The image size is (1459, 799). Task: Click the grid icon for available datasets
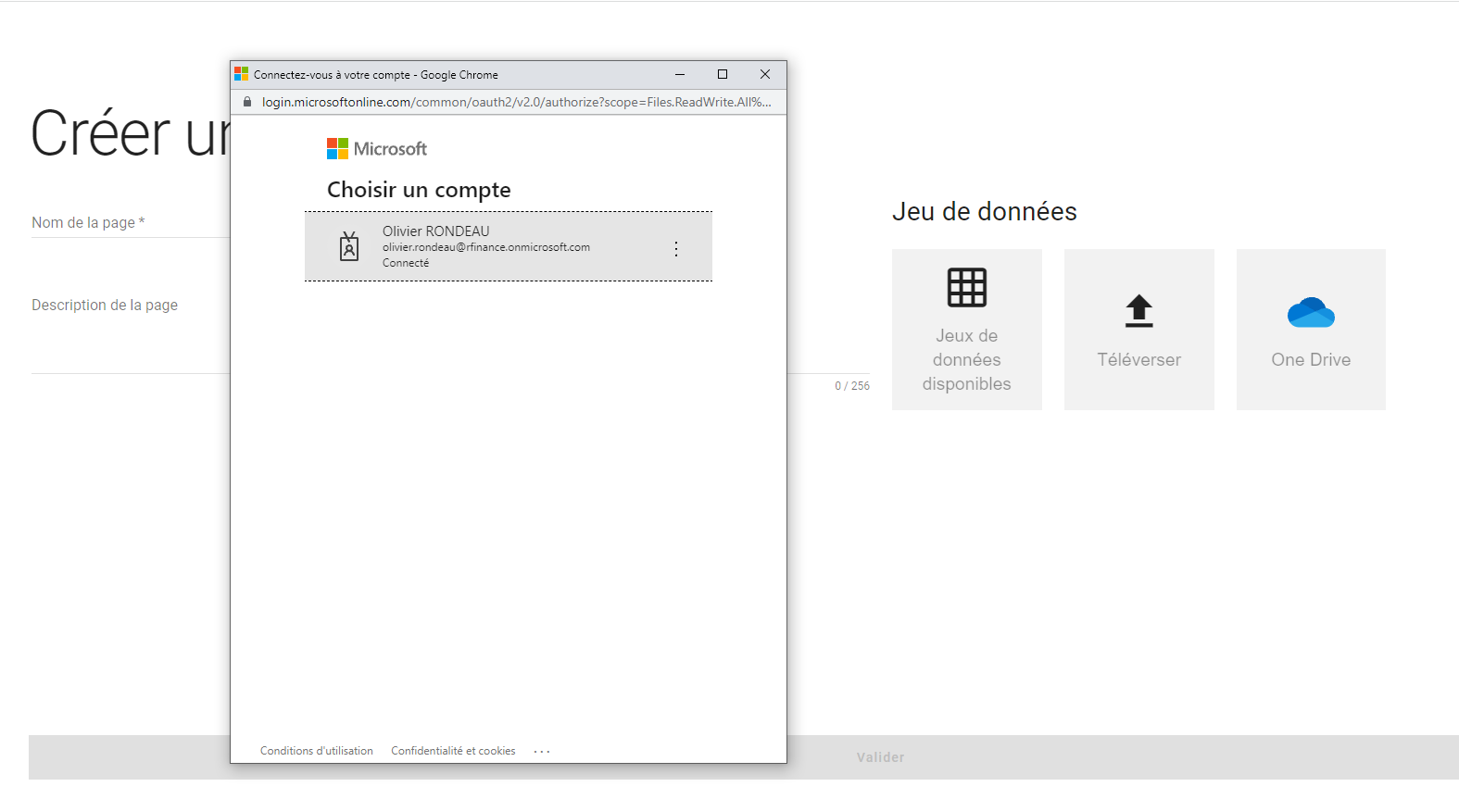point(966,288)
